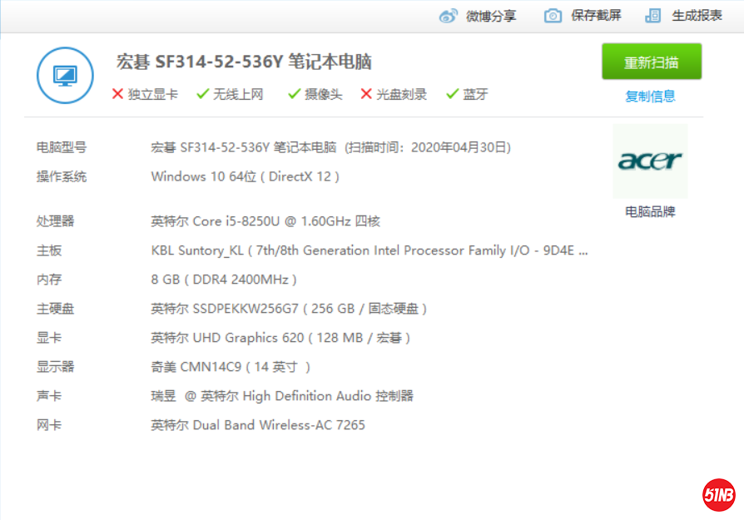Viewport: 744px width, 520px height.
Task: Click the 处理器 row label
Action: click(x=56, y=221)
